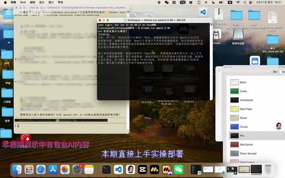Viewport: 285px width, 178px height.
Task: Open the Photos app in dock
Action: point(65,170)
